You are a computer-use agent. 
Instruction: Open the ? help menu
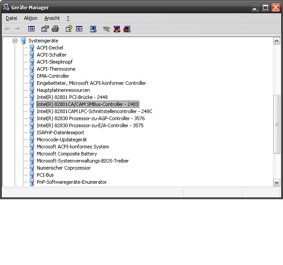pos(68,18)
